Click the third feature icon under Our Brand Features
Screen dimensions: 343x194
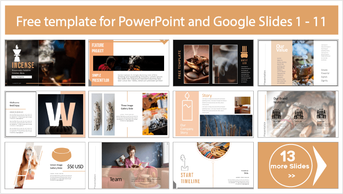321,113
